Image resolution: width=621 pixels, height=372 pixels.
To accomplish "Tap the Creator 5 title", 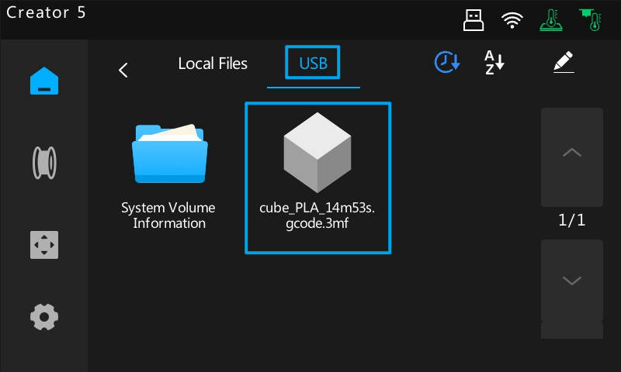I will (x=46, y=12).
